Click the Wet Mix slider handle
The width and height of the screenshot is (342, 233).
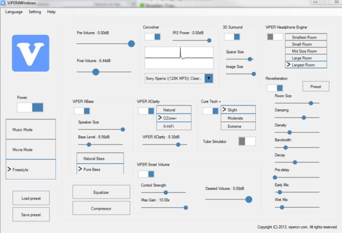282,208
